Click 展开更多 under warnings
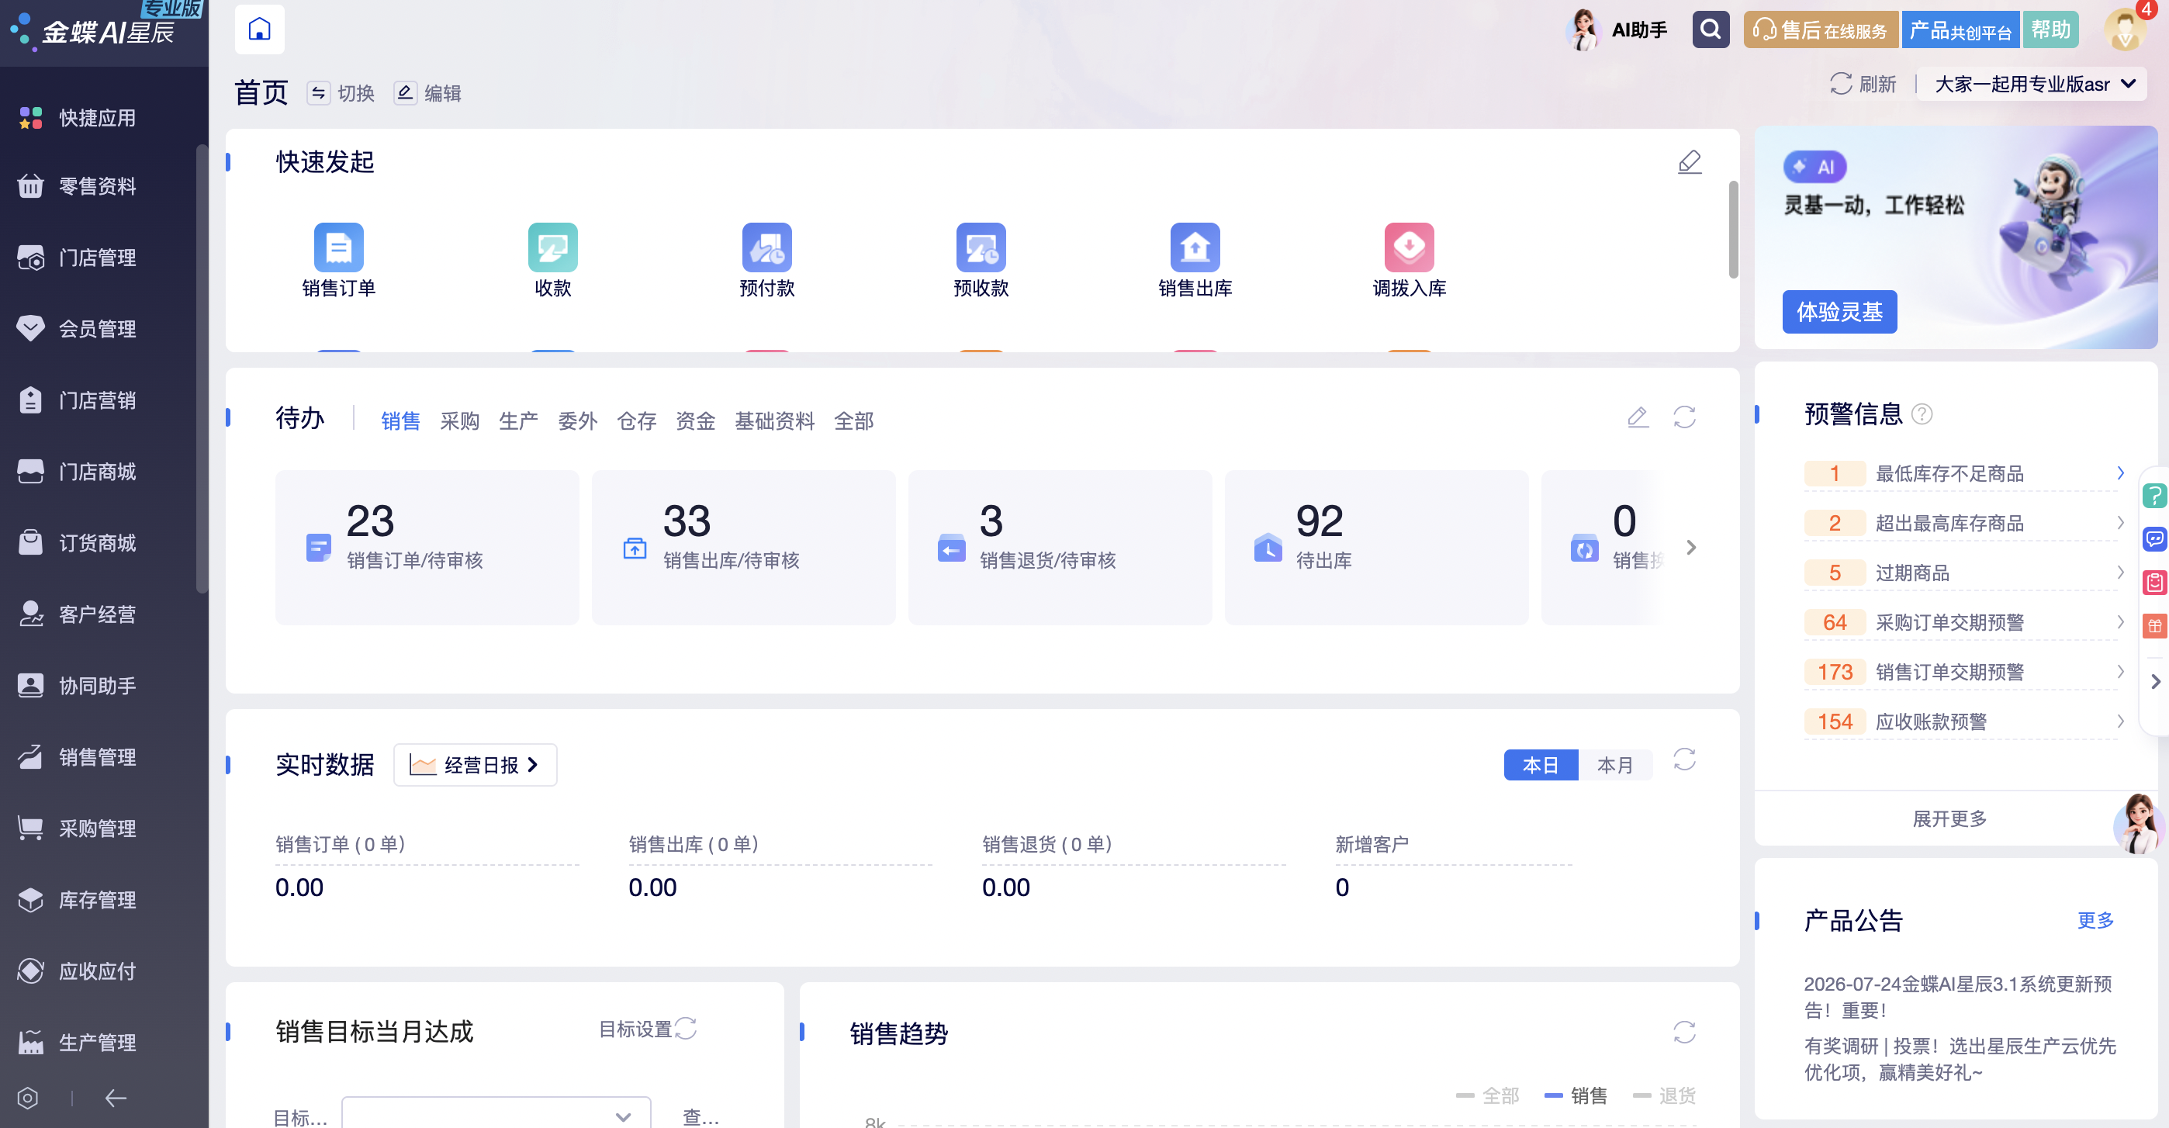This screenshot has height=1128, width=2169. 1949,819
